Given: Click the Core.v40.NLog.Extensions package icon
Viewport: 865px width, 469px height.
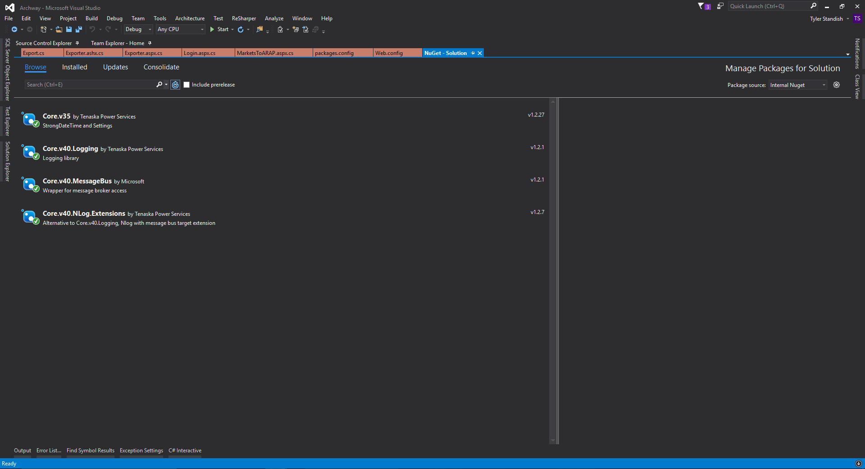Looking at the screenshot, I should pyautogui.click(x=30, y=217).
